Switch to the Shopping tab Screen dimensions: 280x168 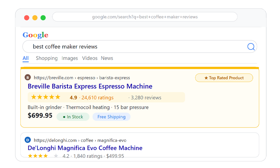tap(47, 58)
